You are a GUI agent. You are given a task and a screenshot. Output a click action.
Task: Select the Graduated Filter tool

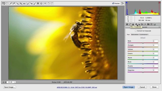click(x=38, y=4)
